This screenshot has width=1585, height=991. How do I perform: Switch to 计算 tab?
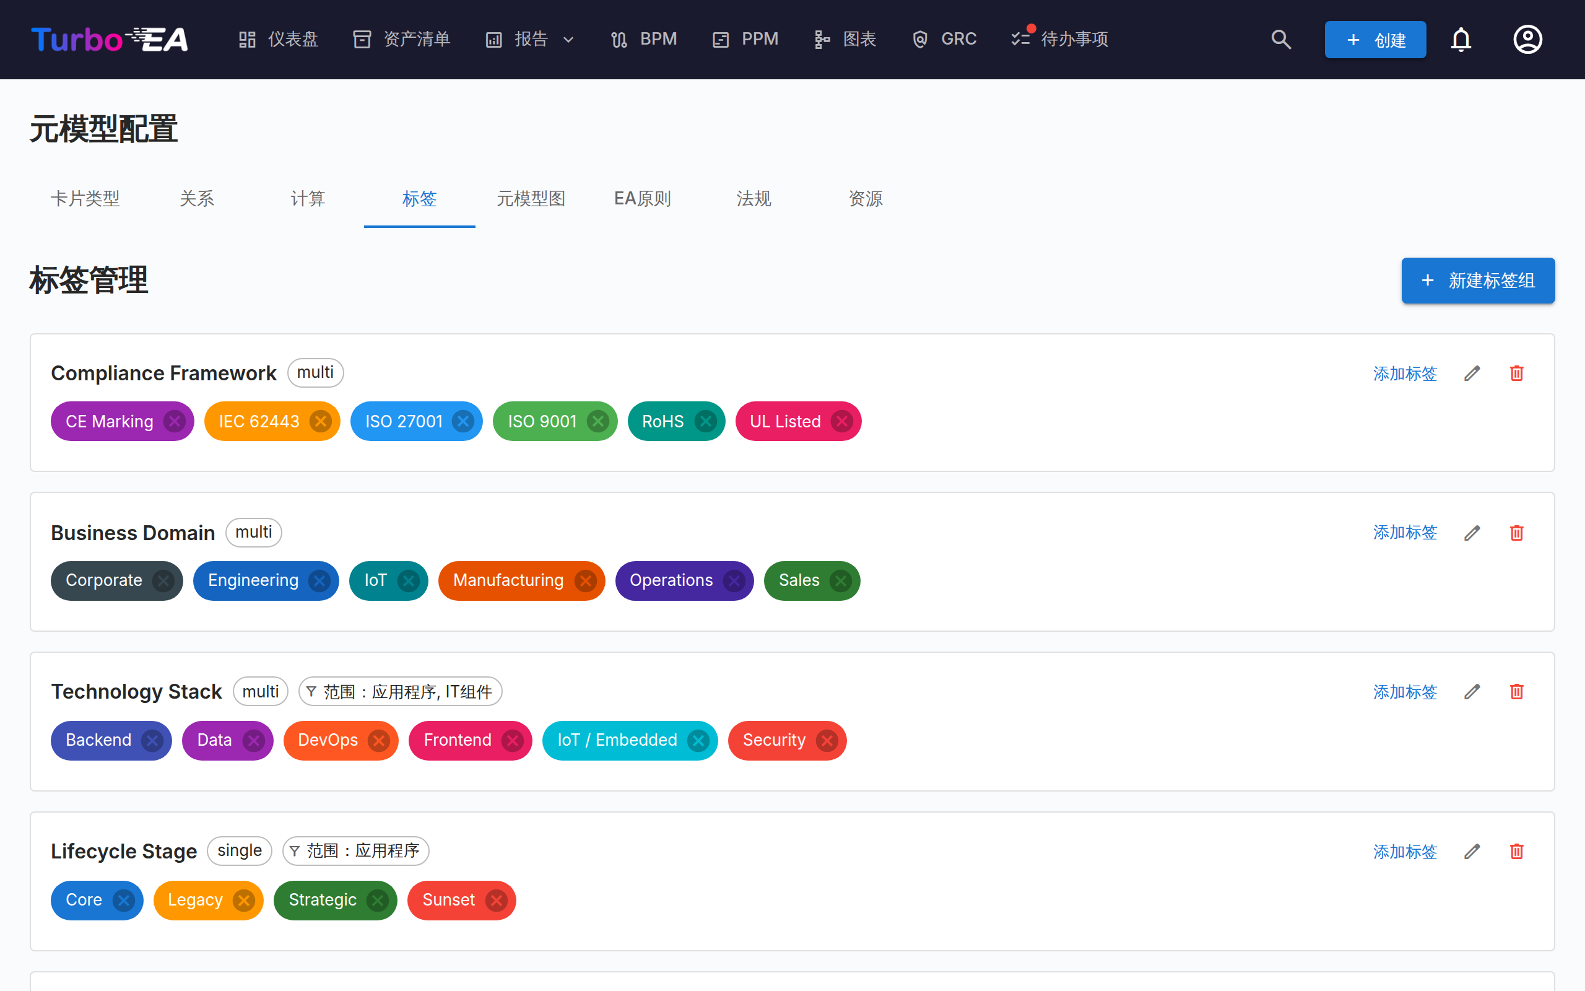308,199
